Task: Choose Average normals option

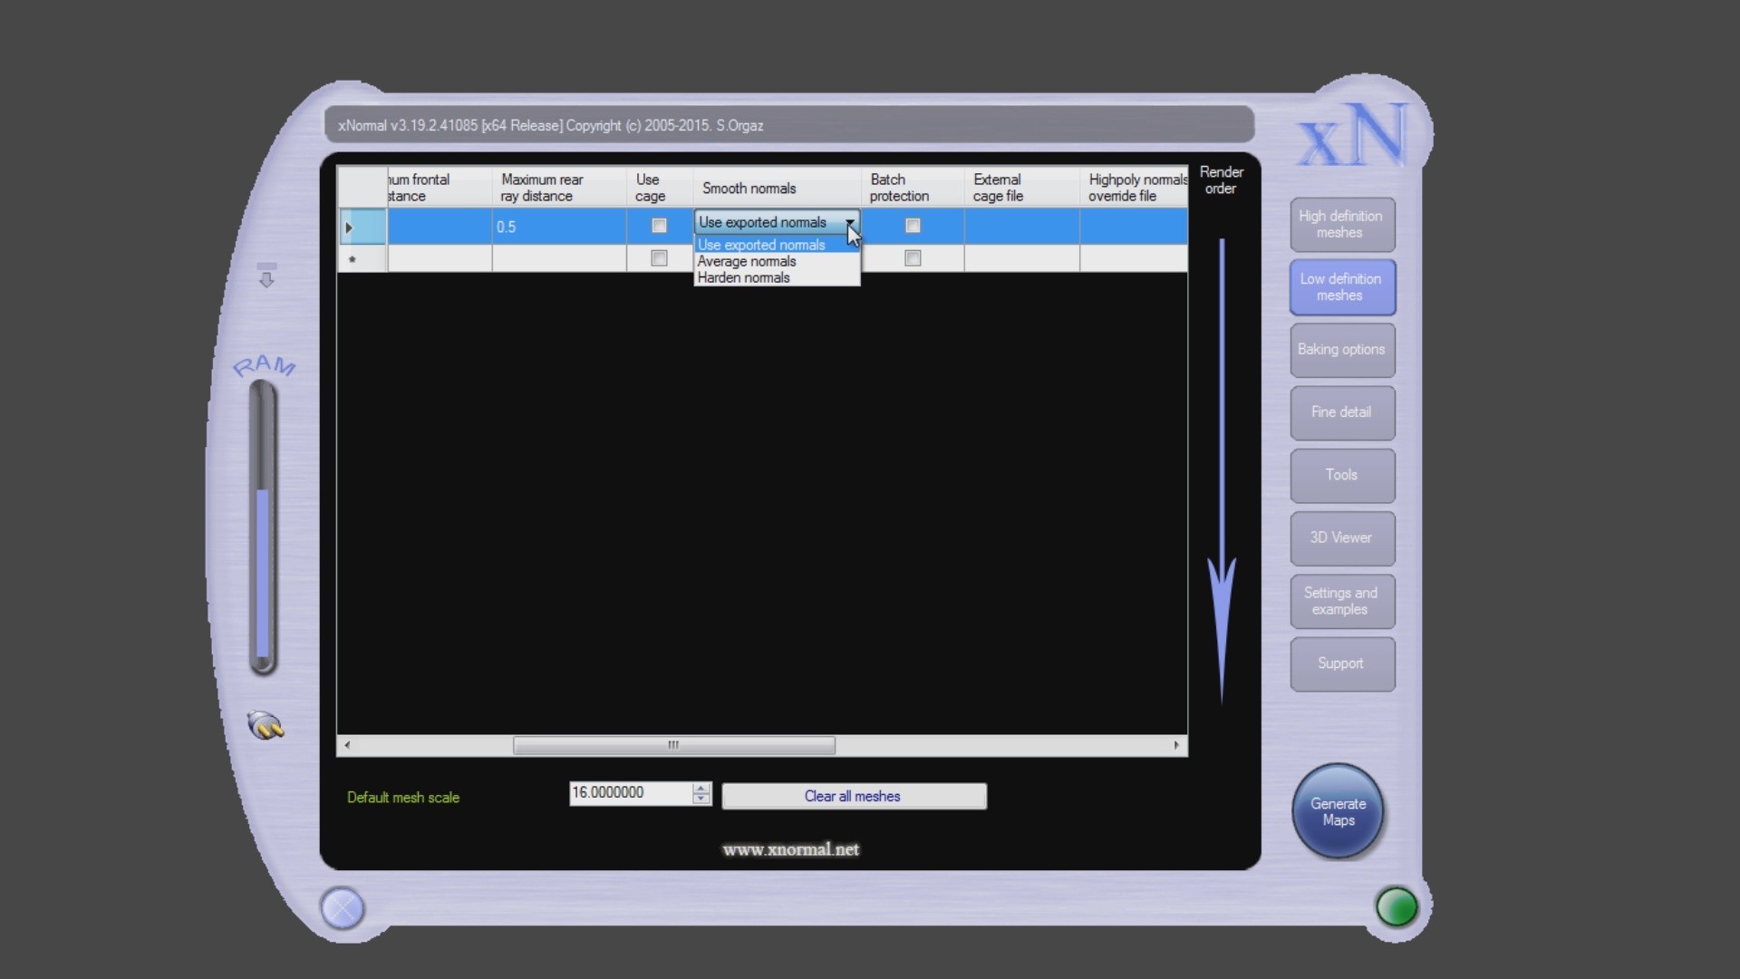Action: tap(777, 261)
